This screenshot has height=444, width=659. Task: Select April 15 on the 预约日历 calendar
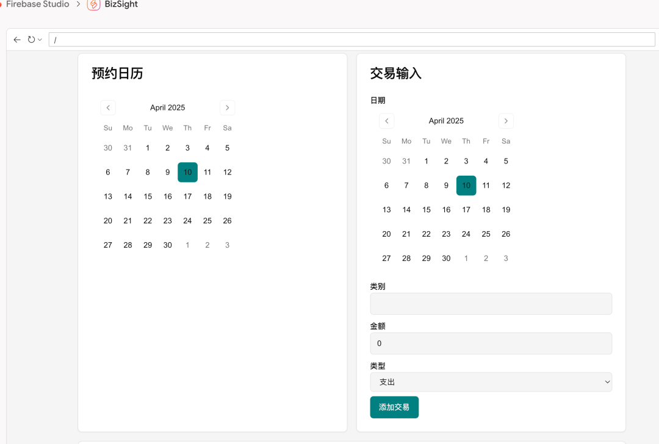(148, 196)
